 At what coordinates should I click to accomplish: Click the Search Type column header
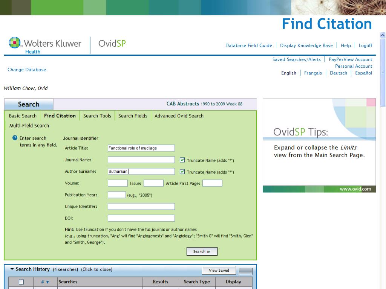[197, 282]
